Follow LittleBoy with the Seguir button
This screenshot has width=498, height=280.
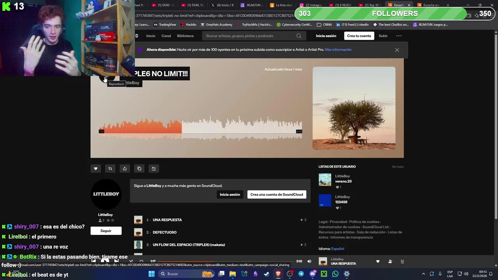pyautogui.click(x=106, y=231)
